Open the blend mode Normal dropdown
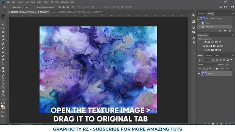235x132 pixels. pos(207,65)
